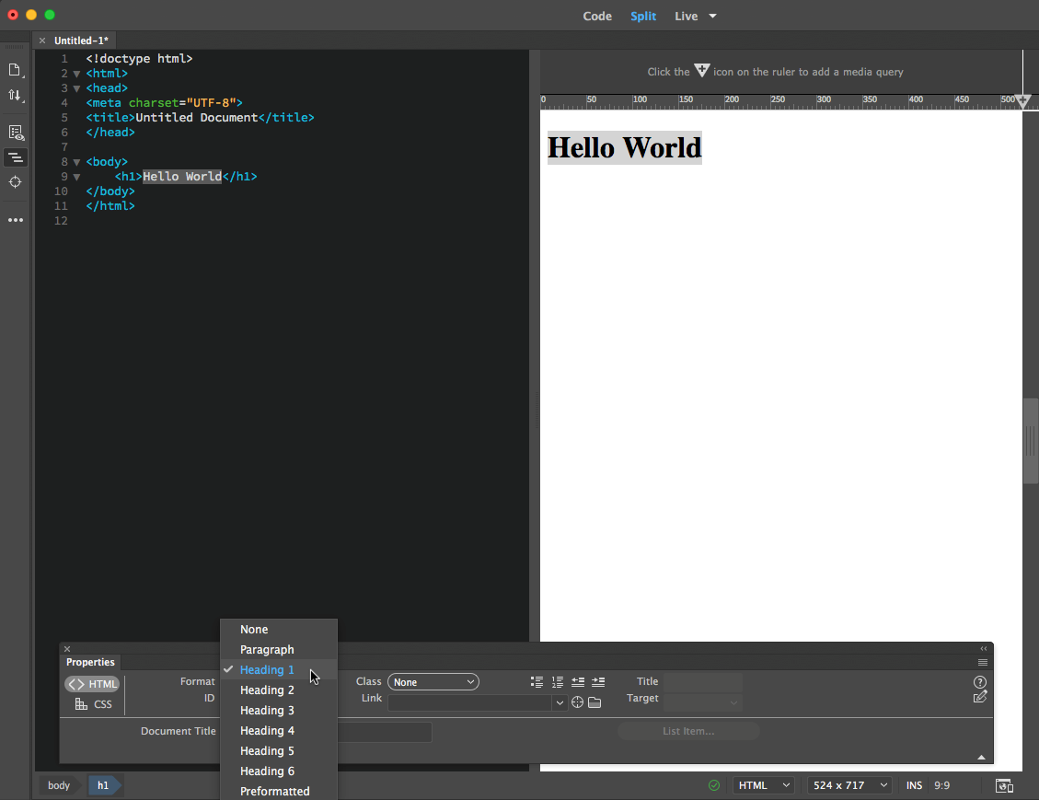Click the Point to File target icon

pyautogui.click(x=577, y=702)
